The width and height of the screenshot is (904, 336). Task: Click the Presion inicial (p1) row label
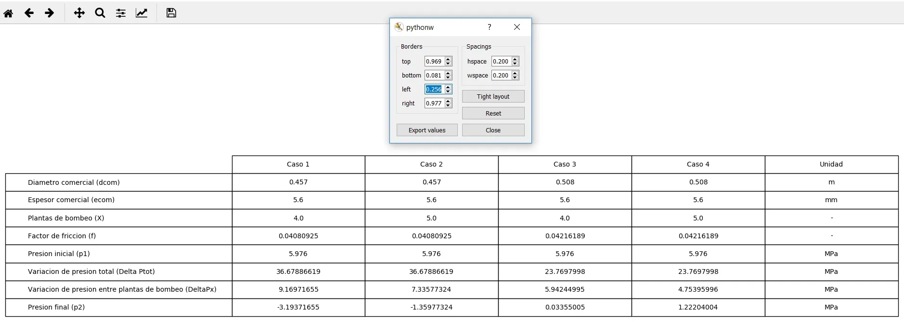coord(59,254)
